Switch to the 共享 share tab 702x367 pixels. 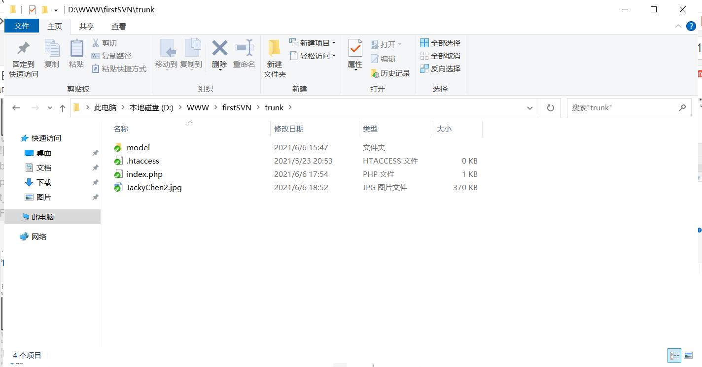(87, 27)
